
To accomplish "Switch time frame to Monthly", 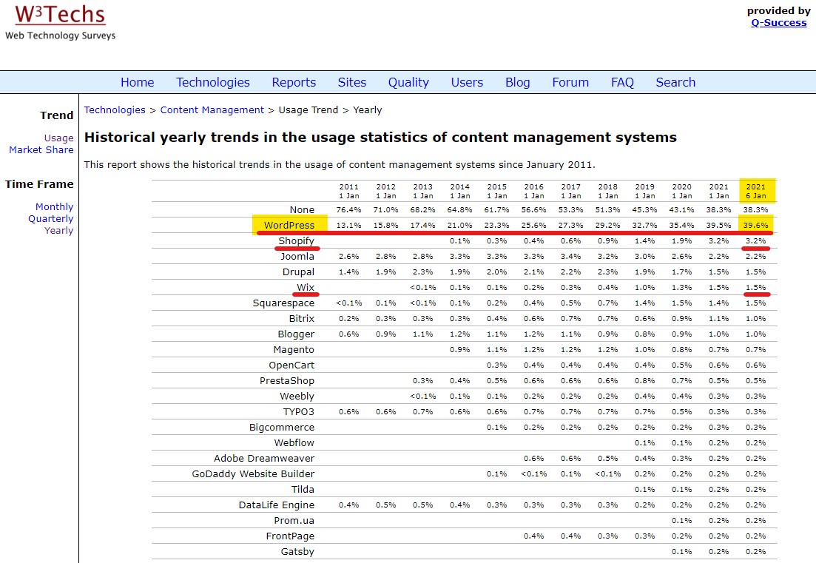I will [54, 206].
